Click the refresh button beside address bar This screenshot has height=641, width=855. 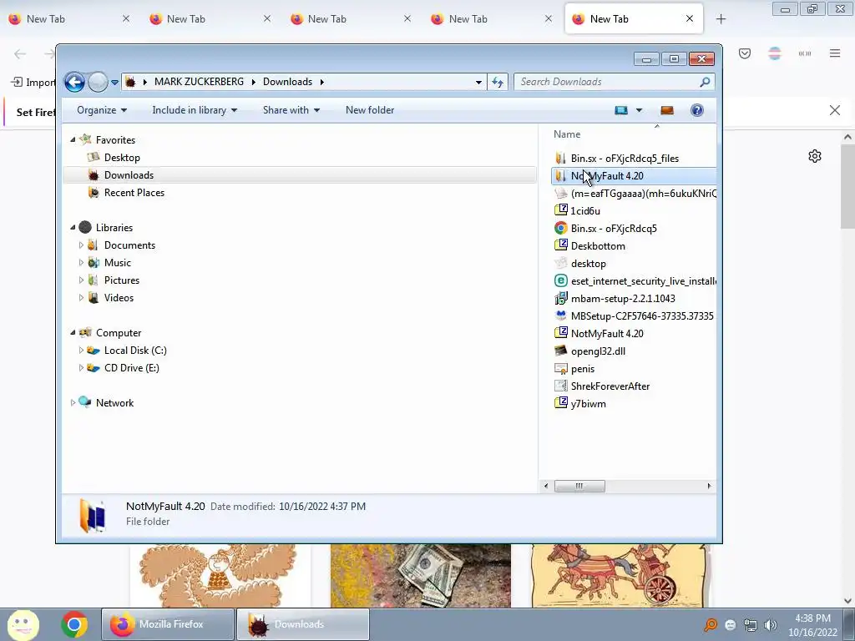tap(498, 82)
